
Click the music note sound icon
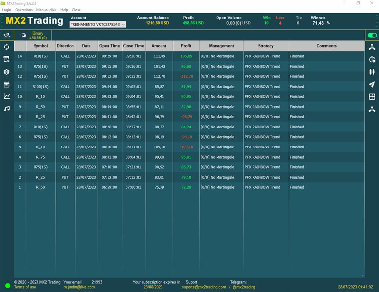coord(7,109)
